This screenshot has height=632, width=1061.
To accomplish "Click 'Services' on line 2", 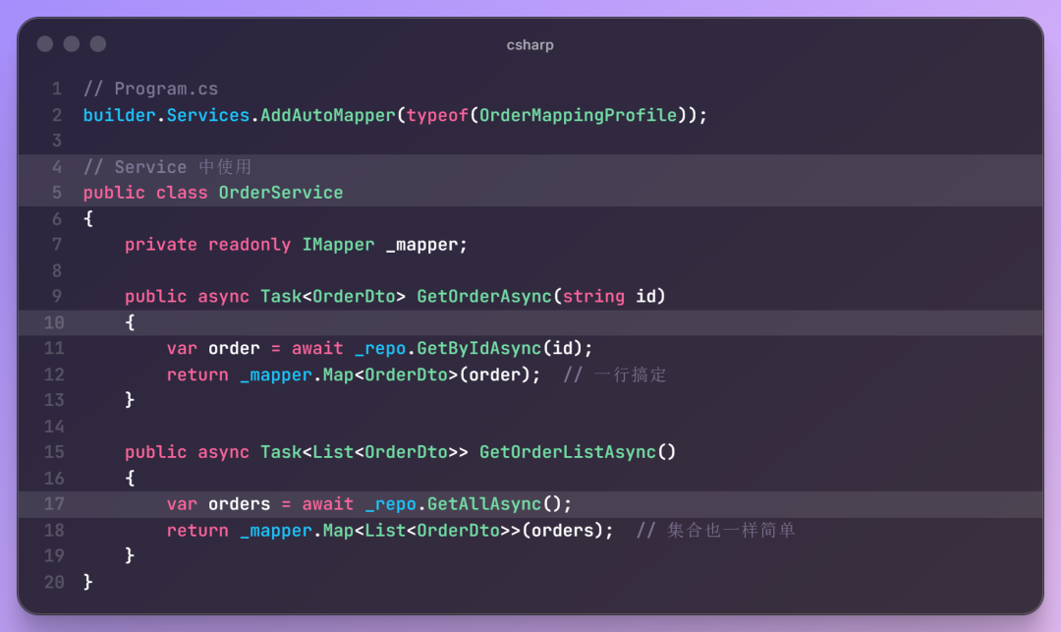I will point(208,115).
